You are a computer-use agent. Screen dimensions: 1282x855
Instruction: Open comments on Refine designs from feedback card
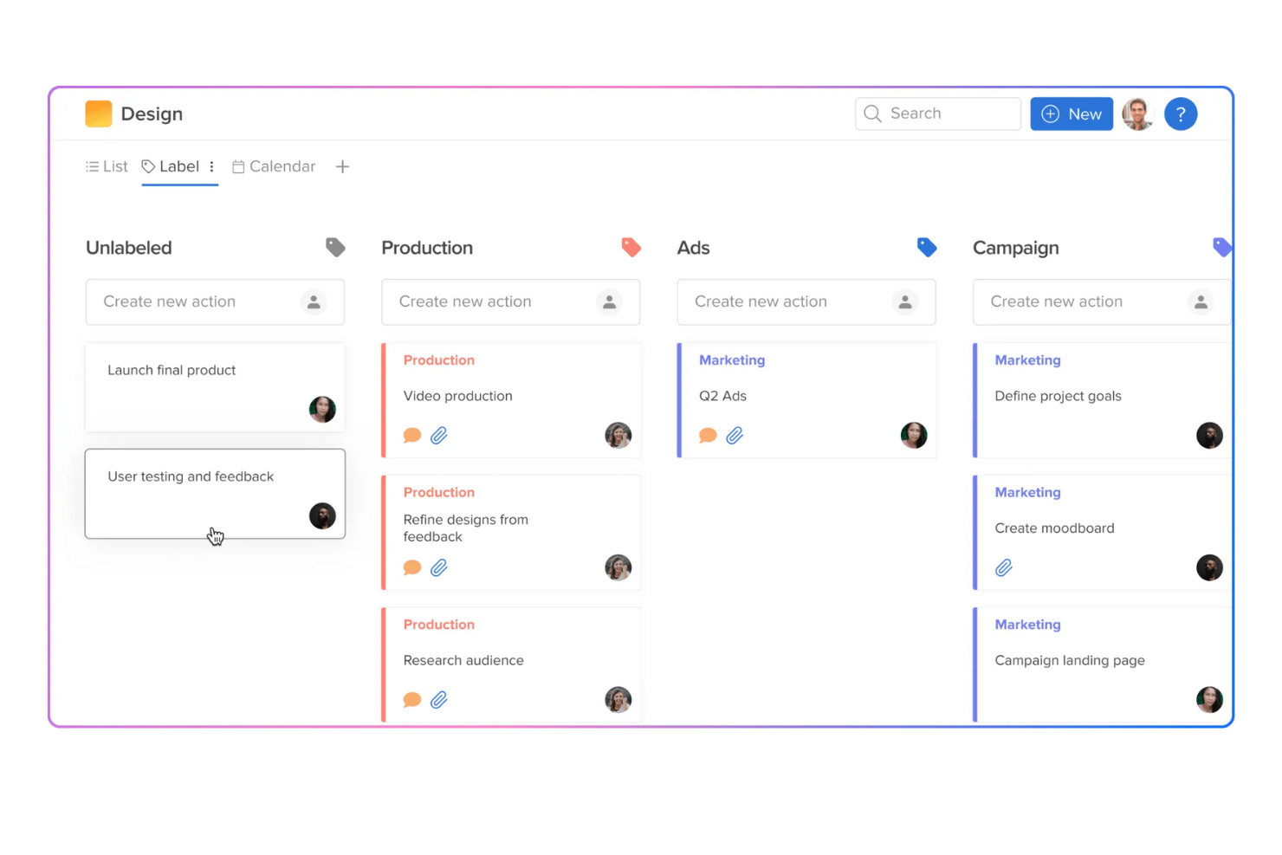tap(412, 568)
